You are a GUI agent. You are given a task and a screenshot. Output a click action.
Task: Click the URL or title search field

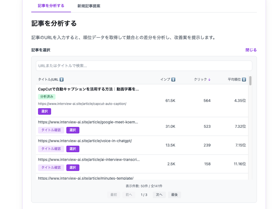pyautogui.click(x=144, y=66)
